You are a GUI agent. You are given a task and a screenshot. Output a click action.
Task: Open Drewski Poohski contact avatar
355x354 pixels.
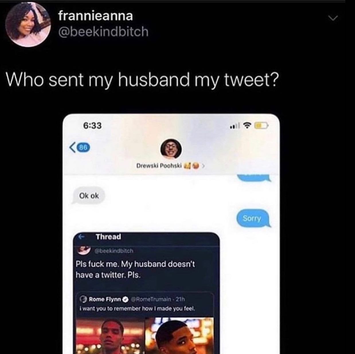[x=170, y=149]
